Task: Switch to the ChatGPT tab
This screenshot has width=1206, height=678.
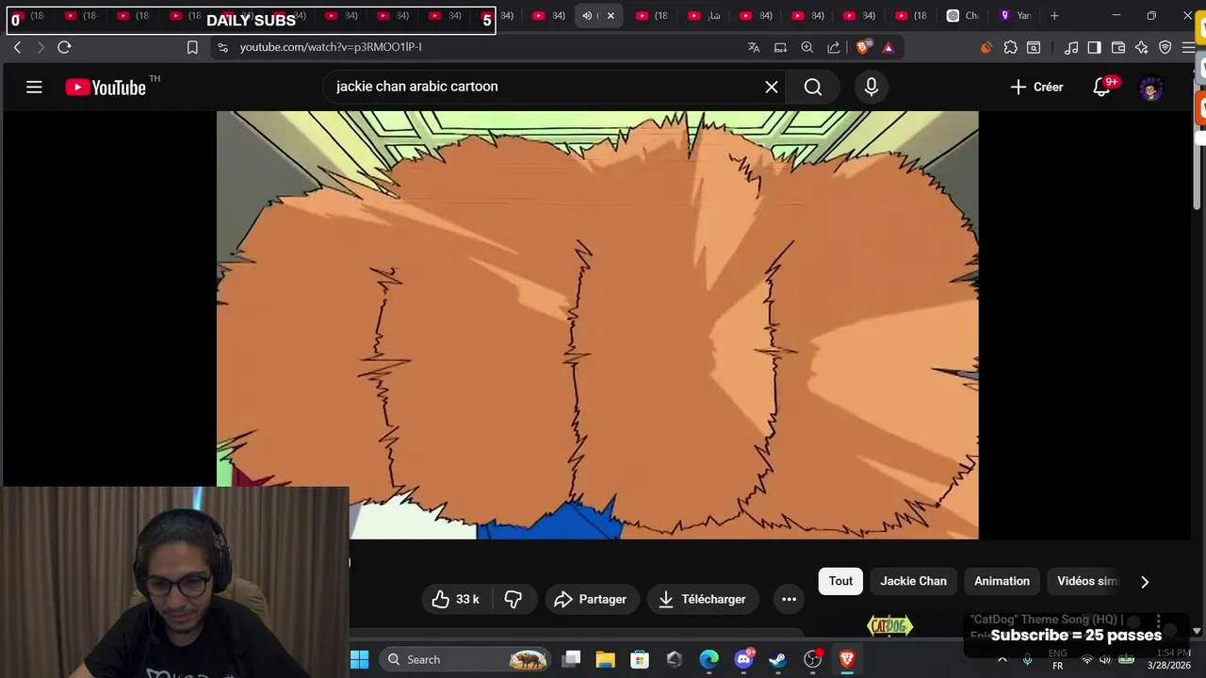Action: click(963, 15)
